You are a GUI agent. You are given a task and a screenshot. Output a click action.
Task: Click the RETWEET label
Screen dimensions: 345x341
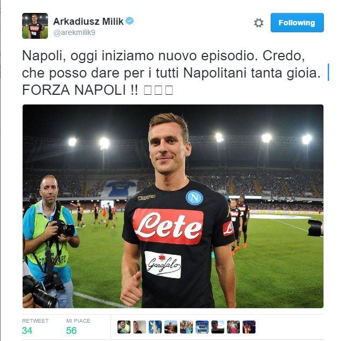(35, 321)
